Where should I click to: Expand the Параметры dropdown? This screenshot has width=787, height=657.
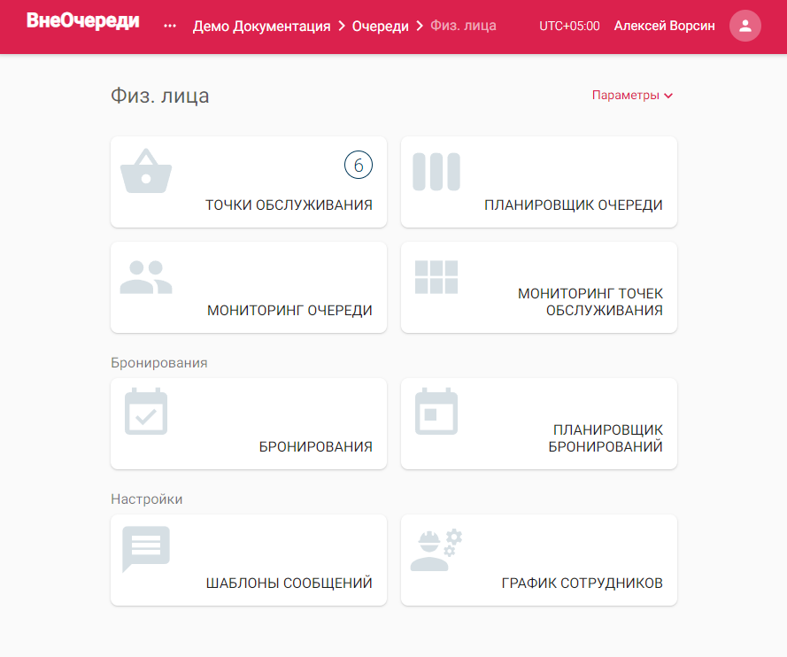point(632,96)
